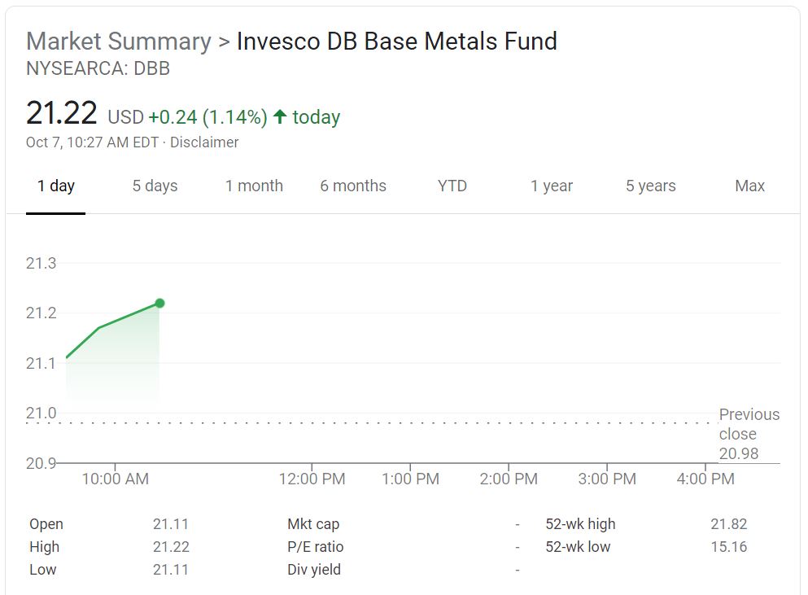The image size is (808, 595).
Task: Click the 2:00 PM axis label
Action: pyautogui.click(x=509, y=479)
